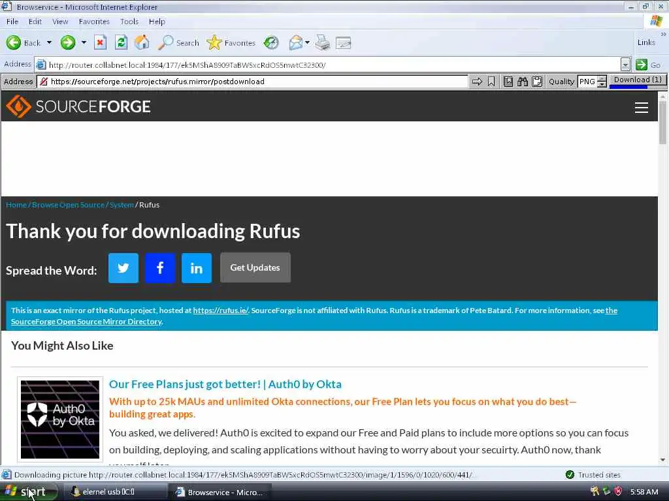Click the binoculars find icon
The image size is (669, 501).
point(523,82)
